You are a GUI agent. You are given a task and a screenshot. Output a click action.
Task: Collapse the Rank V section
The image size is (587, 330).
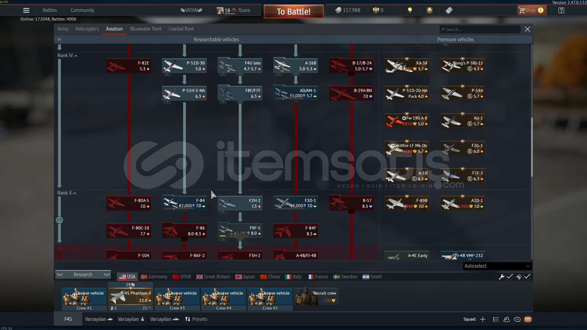click(67, 193)
